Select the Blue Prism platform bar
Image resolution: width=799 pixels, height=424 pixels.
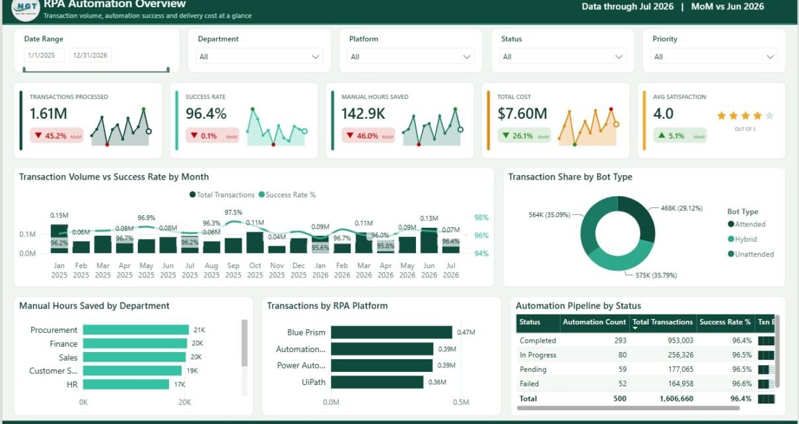(392, 332)
